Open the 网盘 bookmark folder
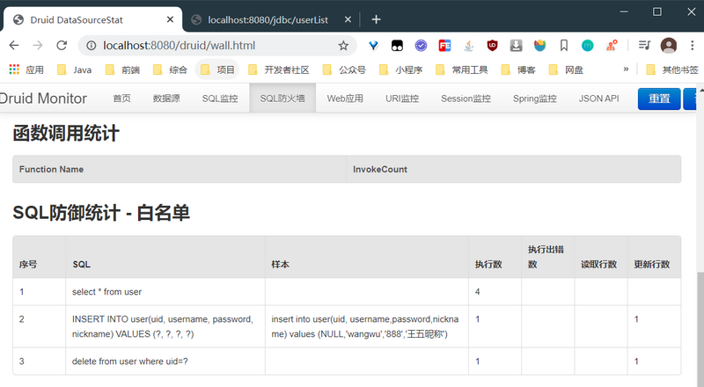Screen dimensions: 704x387 (566, 69)
